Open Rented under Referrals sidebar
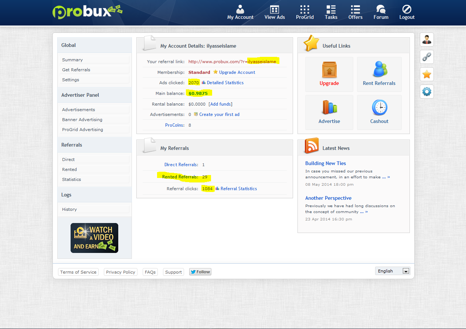The image size is (466, 329). [x=95, y=169]
